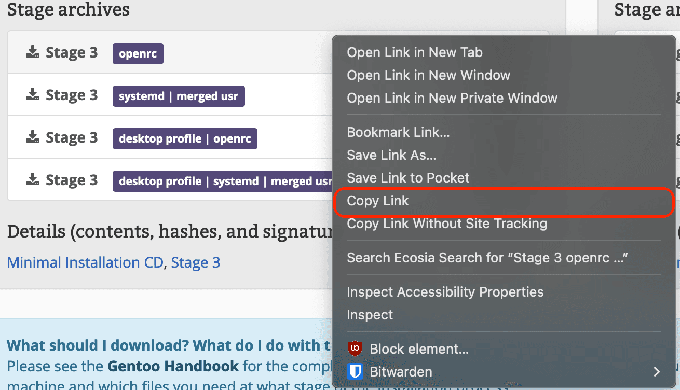The height and width of the screenshot is (390, 680).
Task: Open Inspect Accessibility Properties
Action: tap(445, 292)
